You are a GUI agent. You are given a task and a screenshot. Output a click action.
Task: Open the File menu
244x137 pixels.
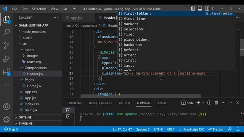tap(14, 9)
